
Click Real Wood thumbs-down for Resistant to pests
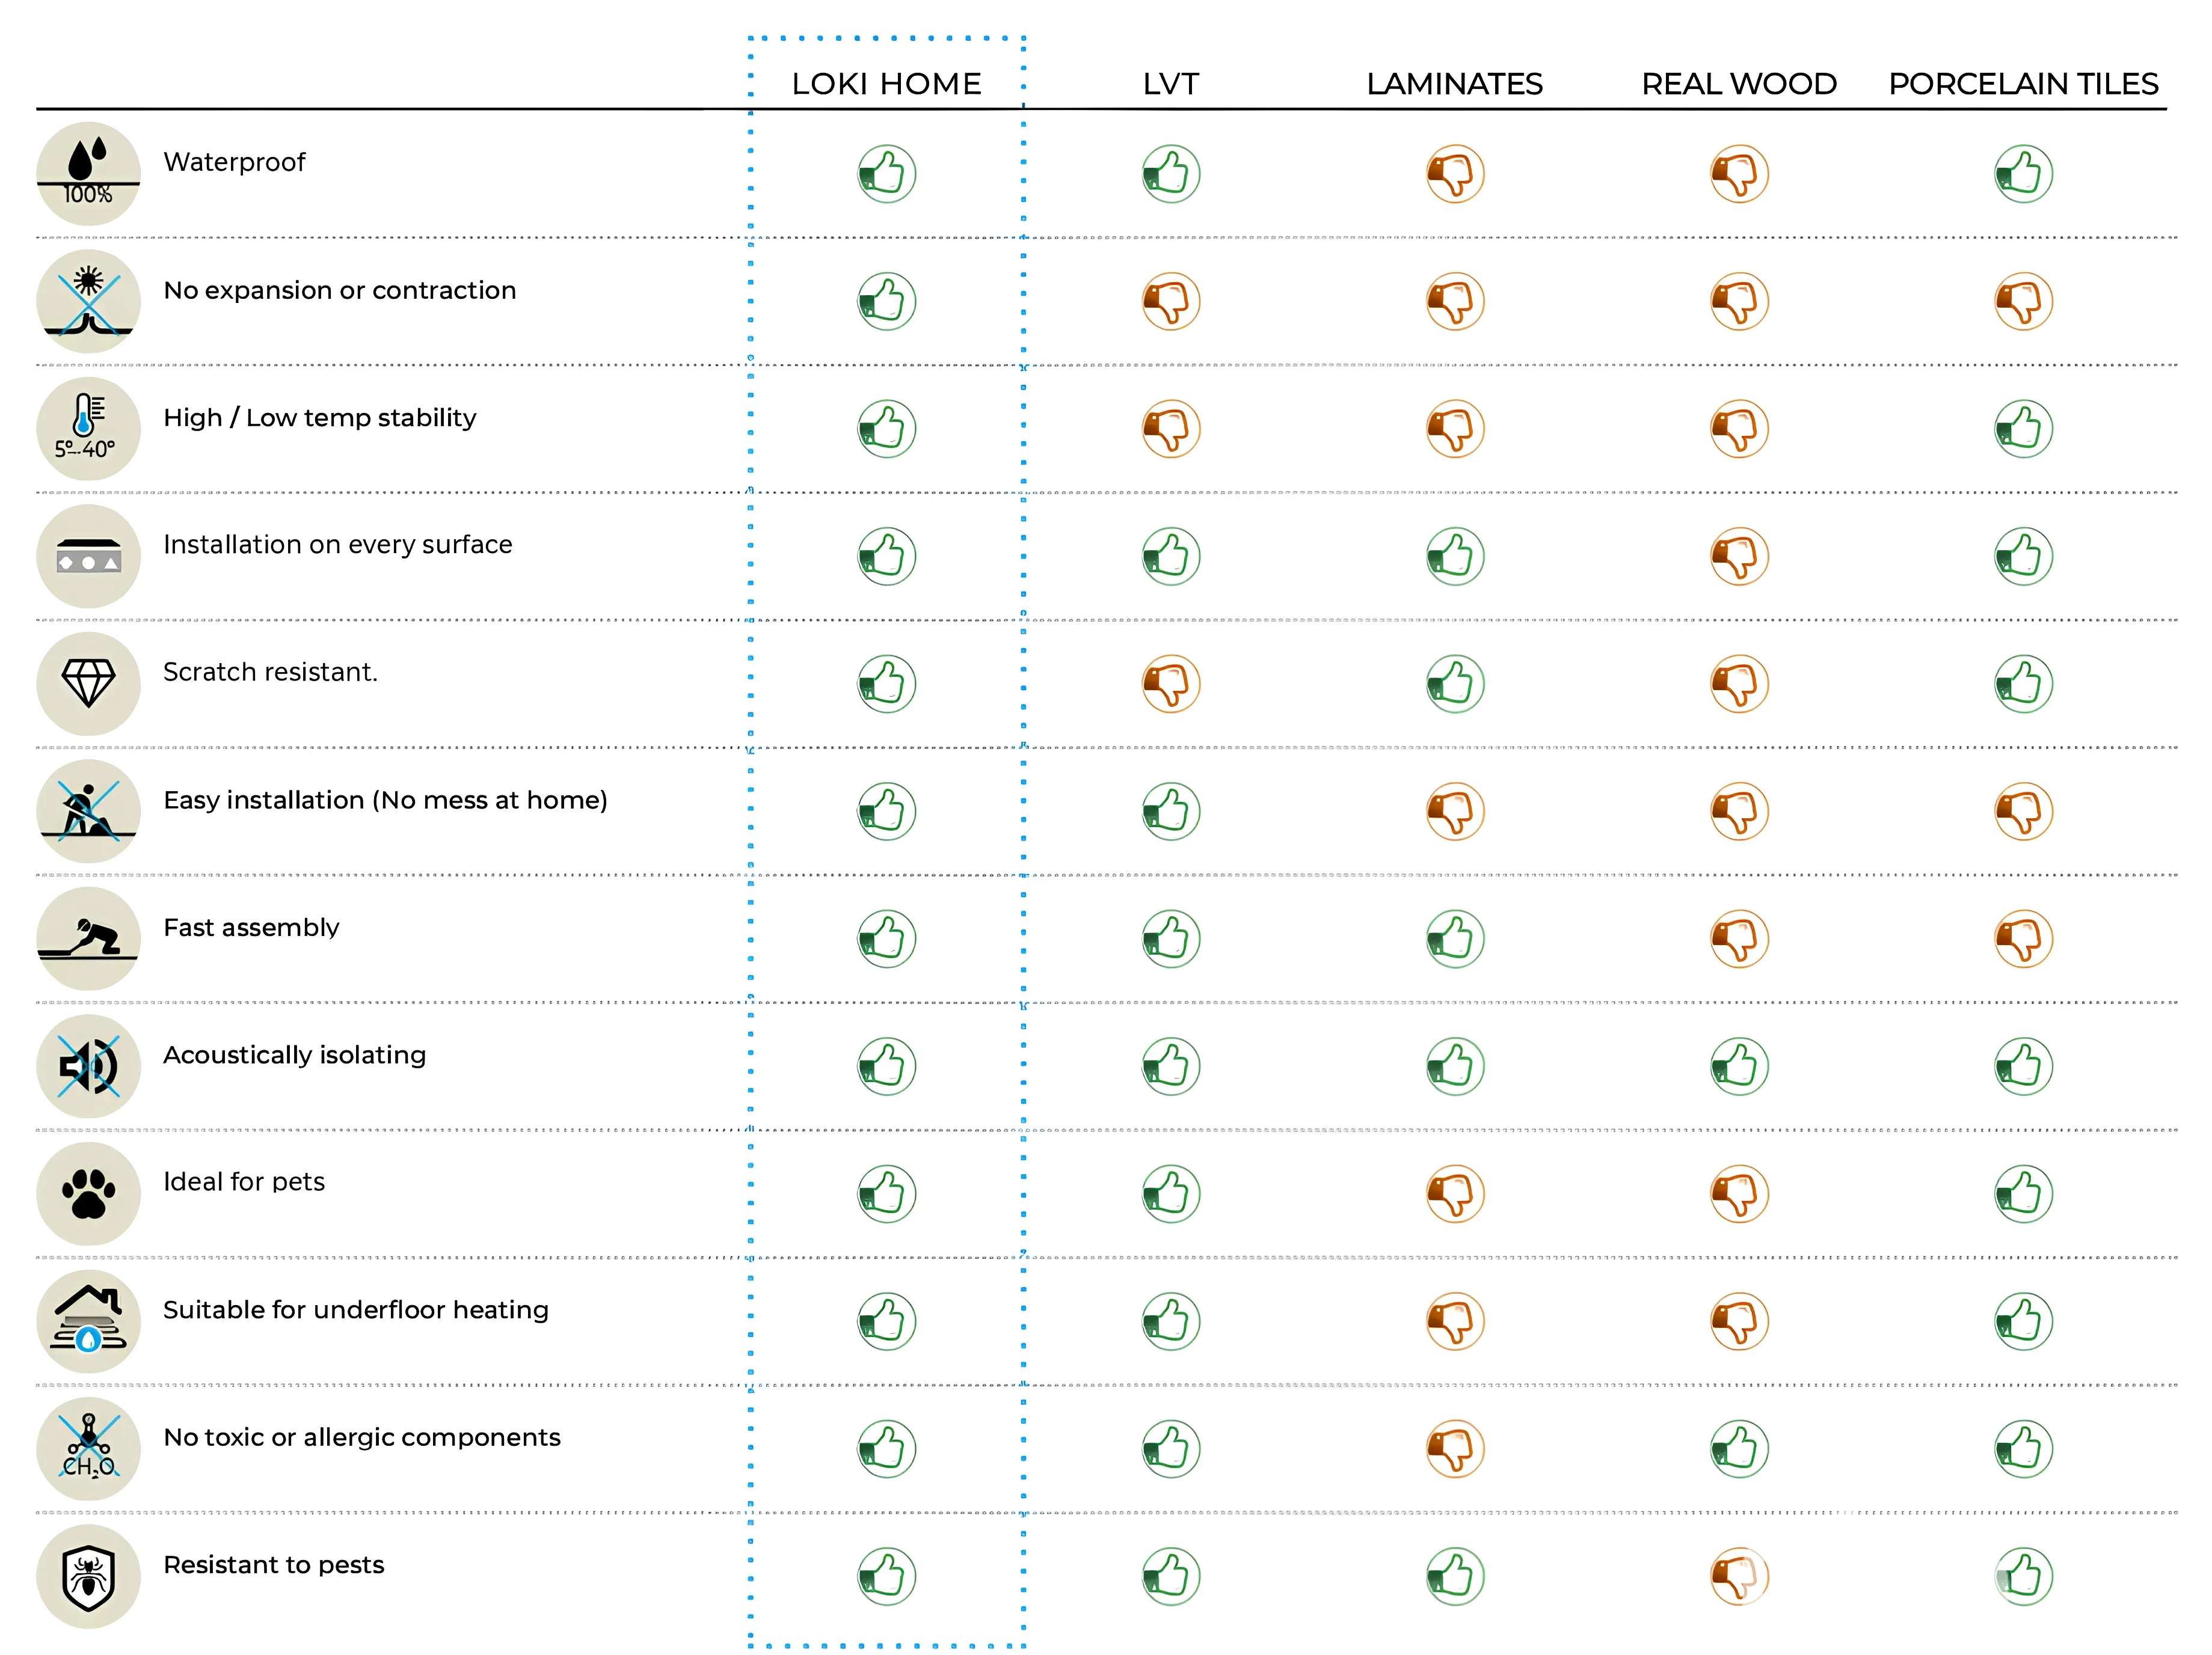point(1739,1576)
